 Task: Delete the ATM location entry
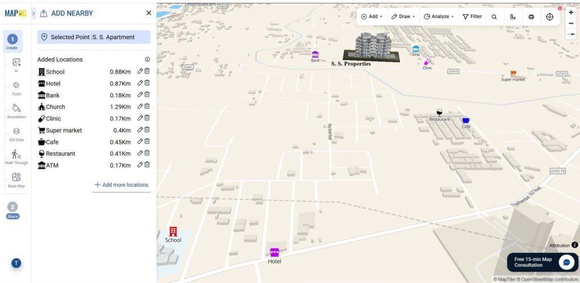tap(147, 165)
